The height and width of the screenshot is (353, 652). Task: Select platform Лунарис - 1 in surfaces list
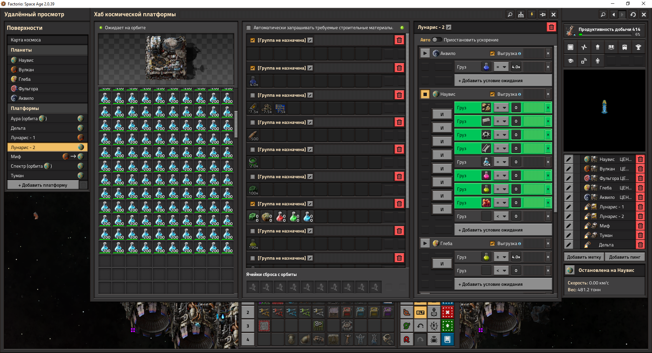[47, 137]
